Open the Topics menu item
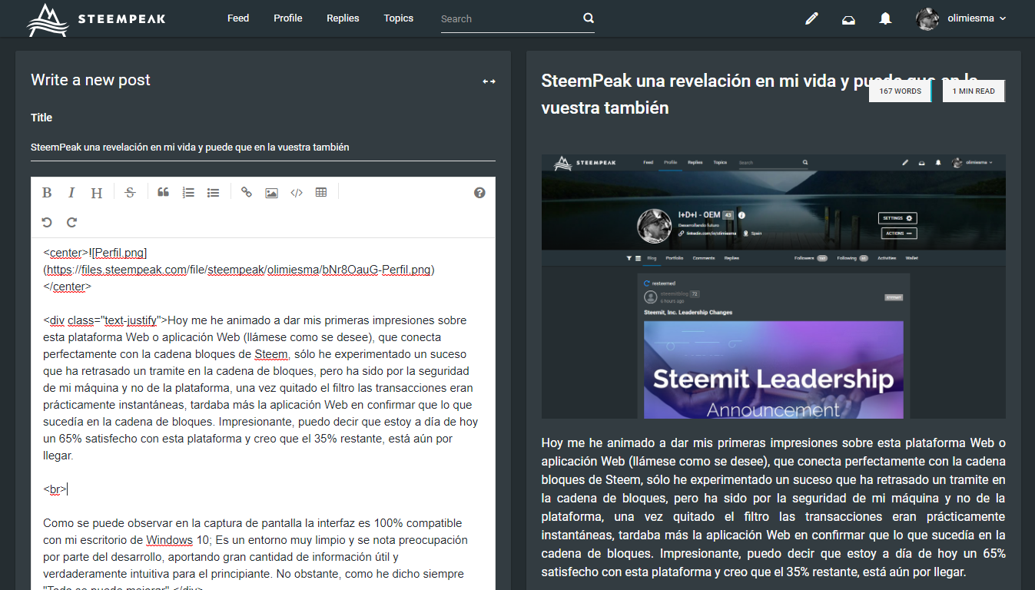1035x590 pixels. point(398,18)
